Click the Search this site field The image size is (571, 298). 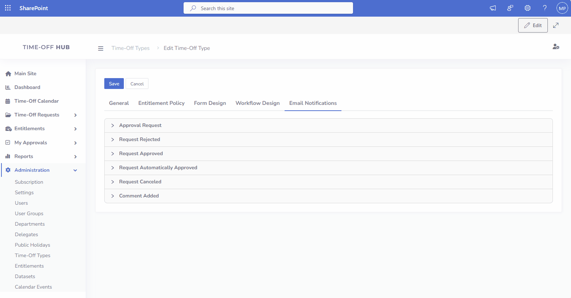point(268,8)
